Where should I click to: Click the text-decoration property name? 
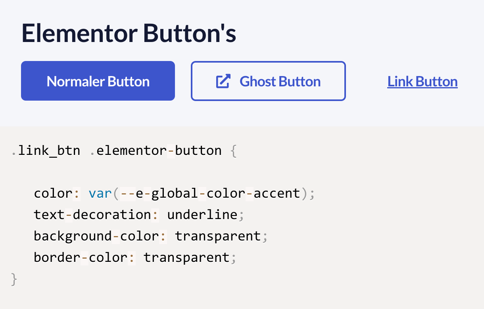[92, 215]
